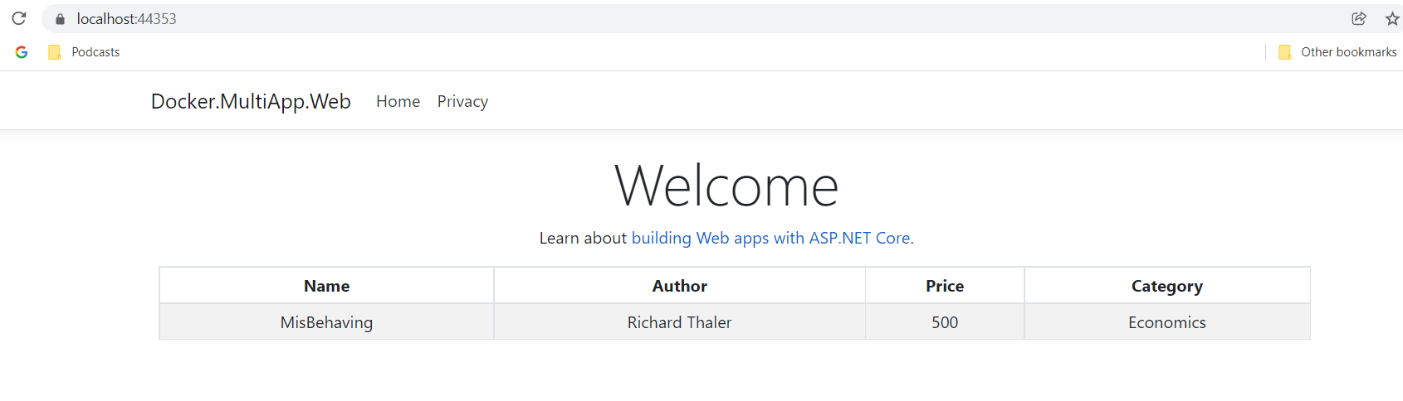
Task: Reload the page with the refresh icon
Action: (19, 18)
